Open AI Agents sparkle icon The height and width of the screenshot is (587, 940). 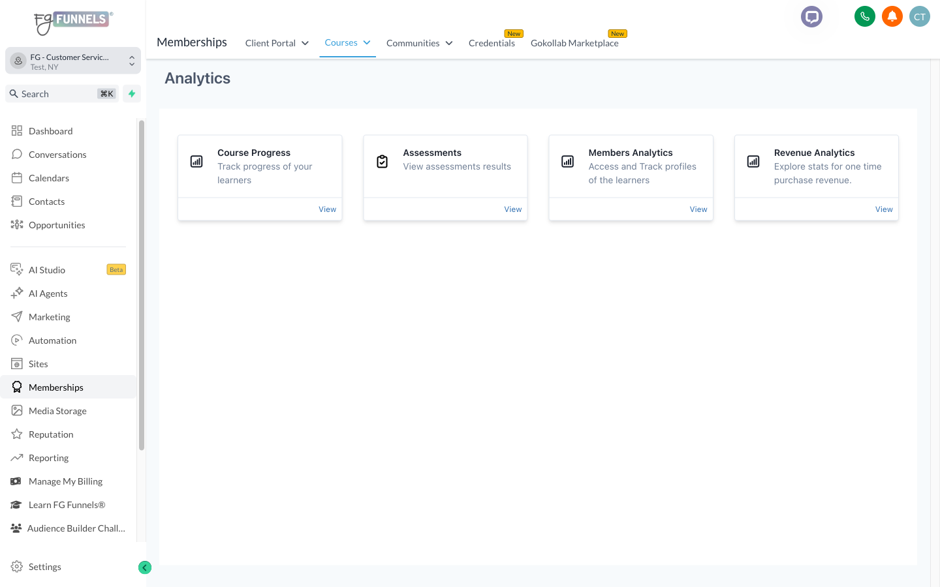(x=17, y=293)
